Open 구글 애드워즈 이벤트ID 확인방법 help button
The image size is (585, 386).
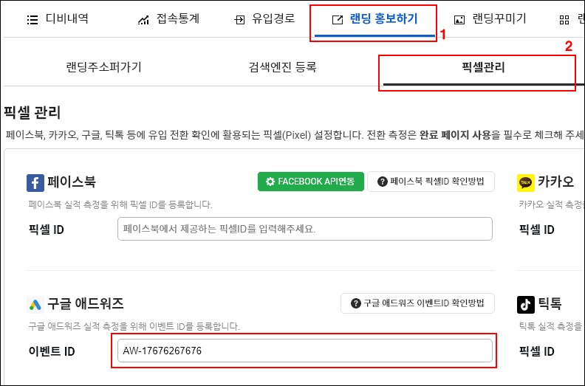pos(417,303)
